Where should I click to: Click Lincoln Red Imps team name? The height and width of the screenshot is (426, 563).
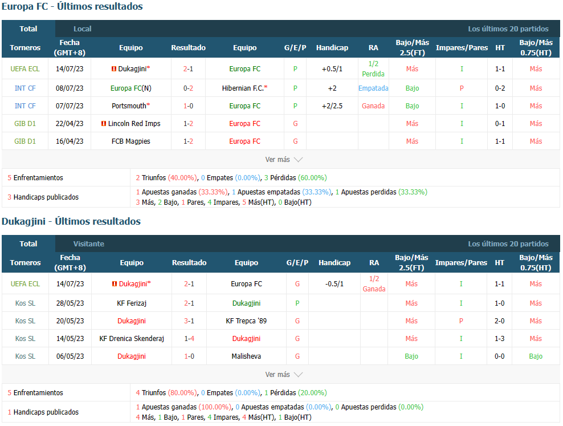tap(134, 124)
